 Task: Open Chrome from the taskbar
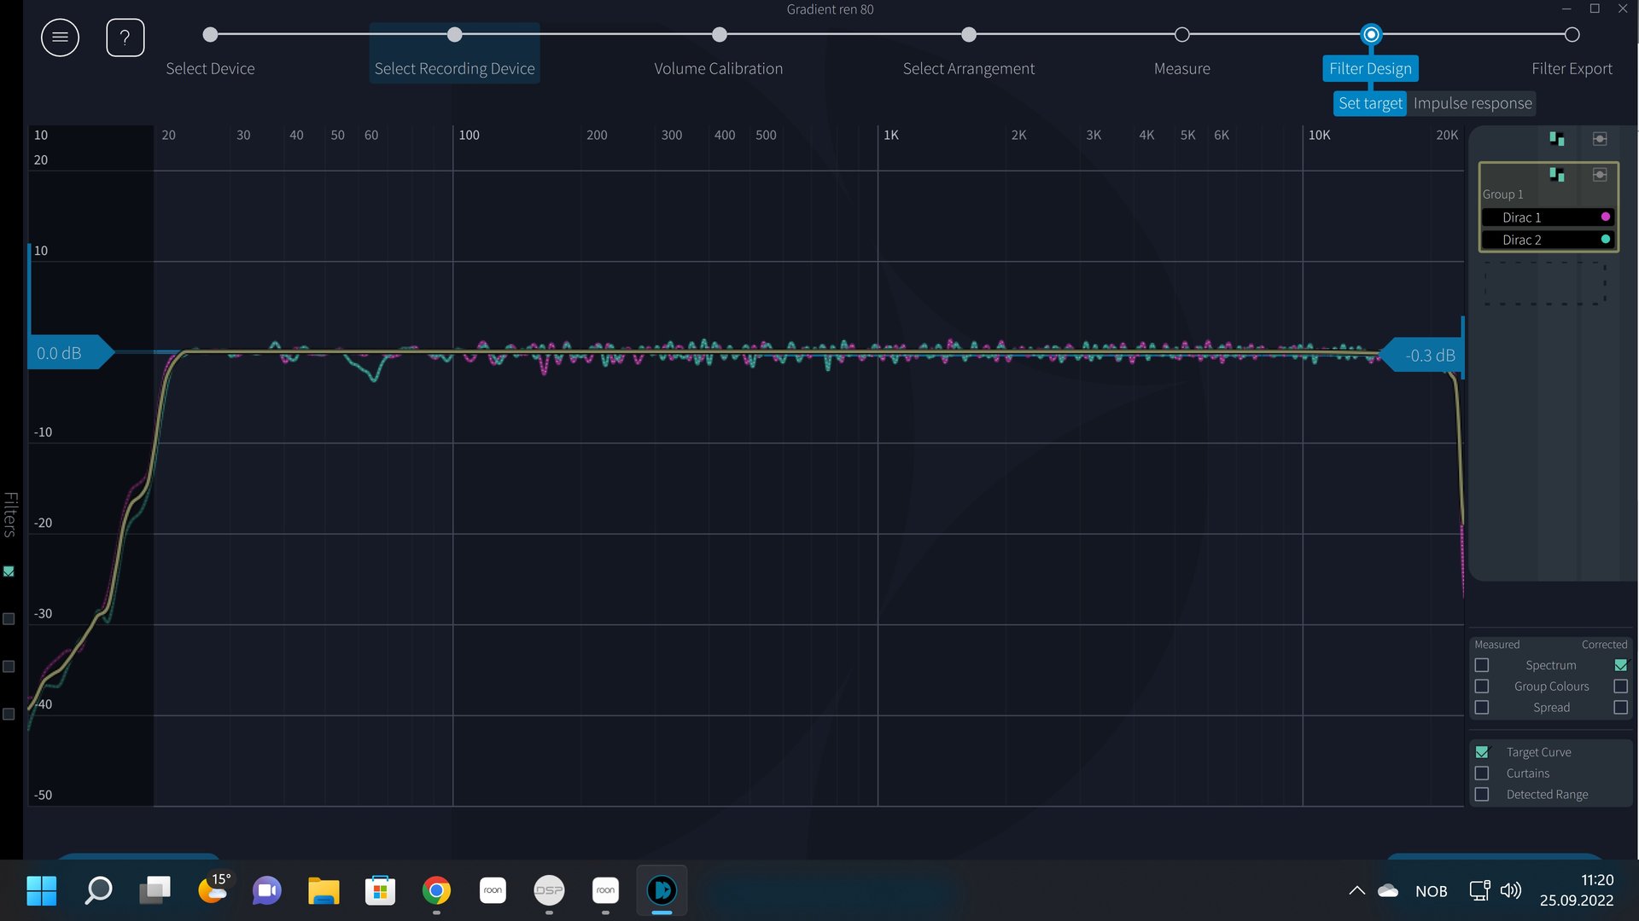(436, 891)
